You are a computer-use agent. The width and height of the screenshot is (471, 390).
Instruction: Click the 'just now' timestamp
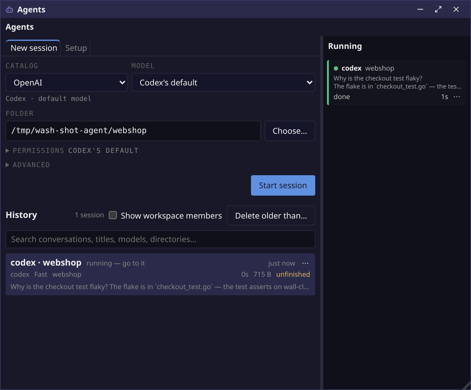click(x=282, y=263)
